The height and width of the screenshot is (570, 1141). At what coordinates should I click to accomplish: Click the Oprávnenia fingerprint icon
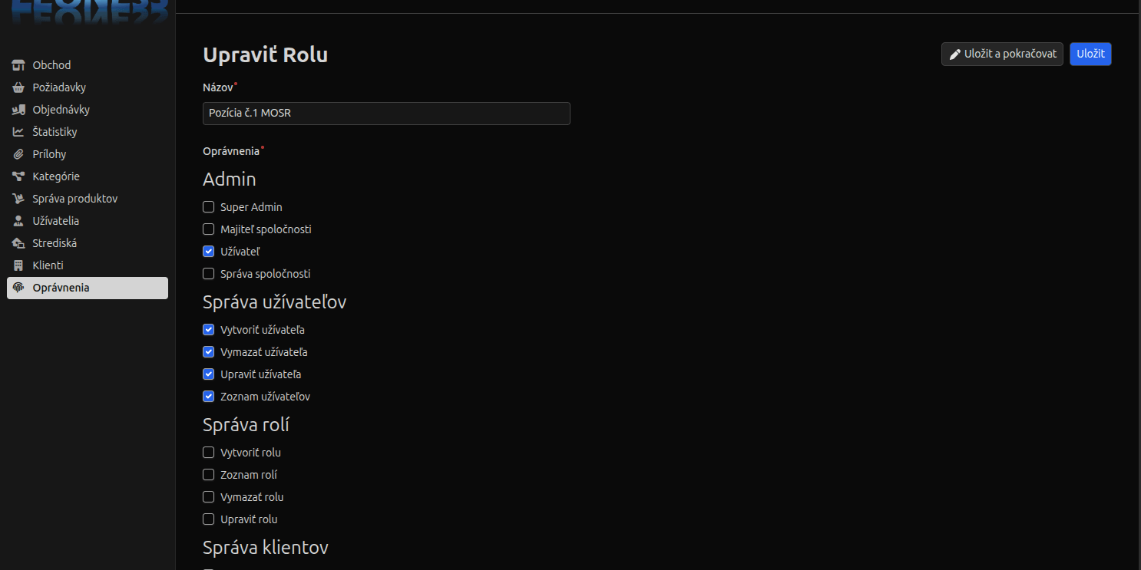(x=18, y=288)
